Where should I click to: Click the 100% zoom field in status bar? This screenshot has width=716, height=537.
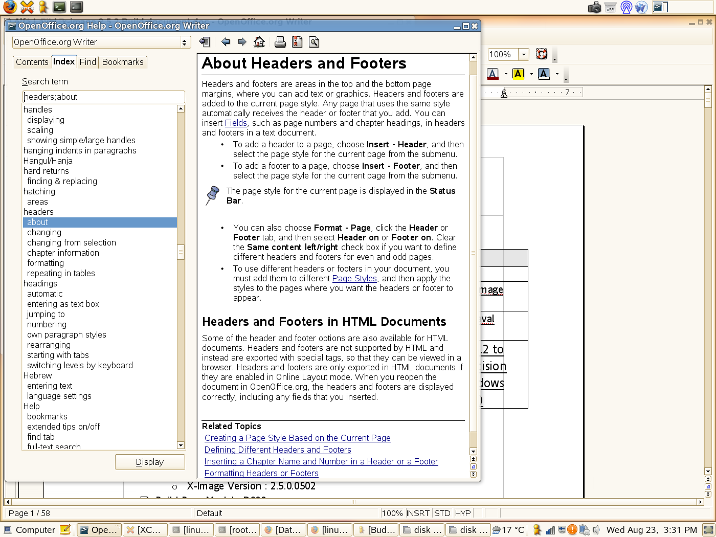(x=392, y=513)
